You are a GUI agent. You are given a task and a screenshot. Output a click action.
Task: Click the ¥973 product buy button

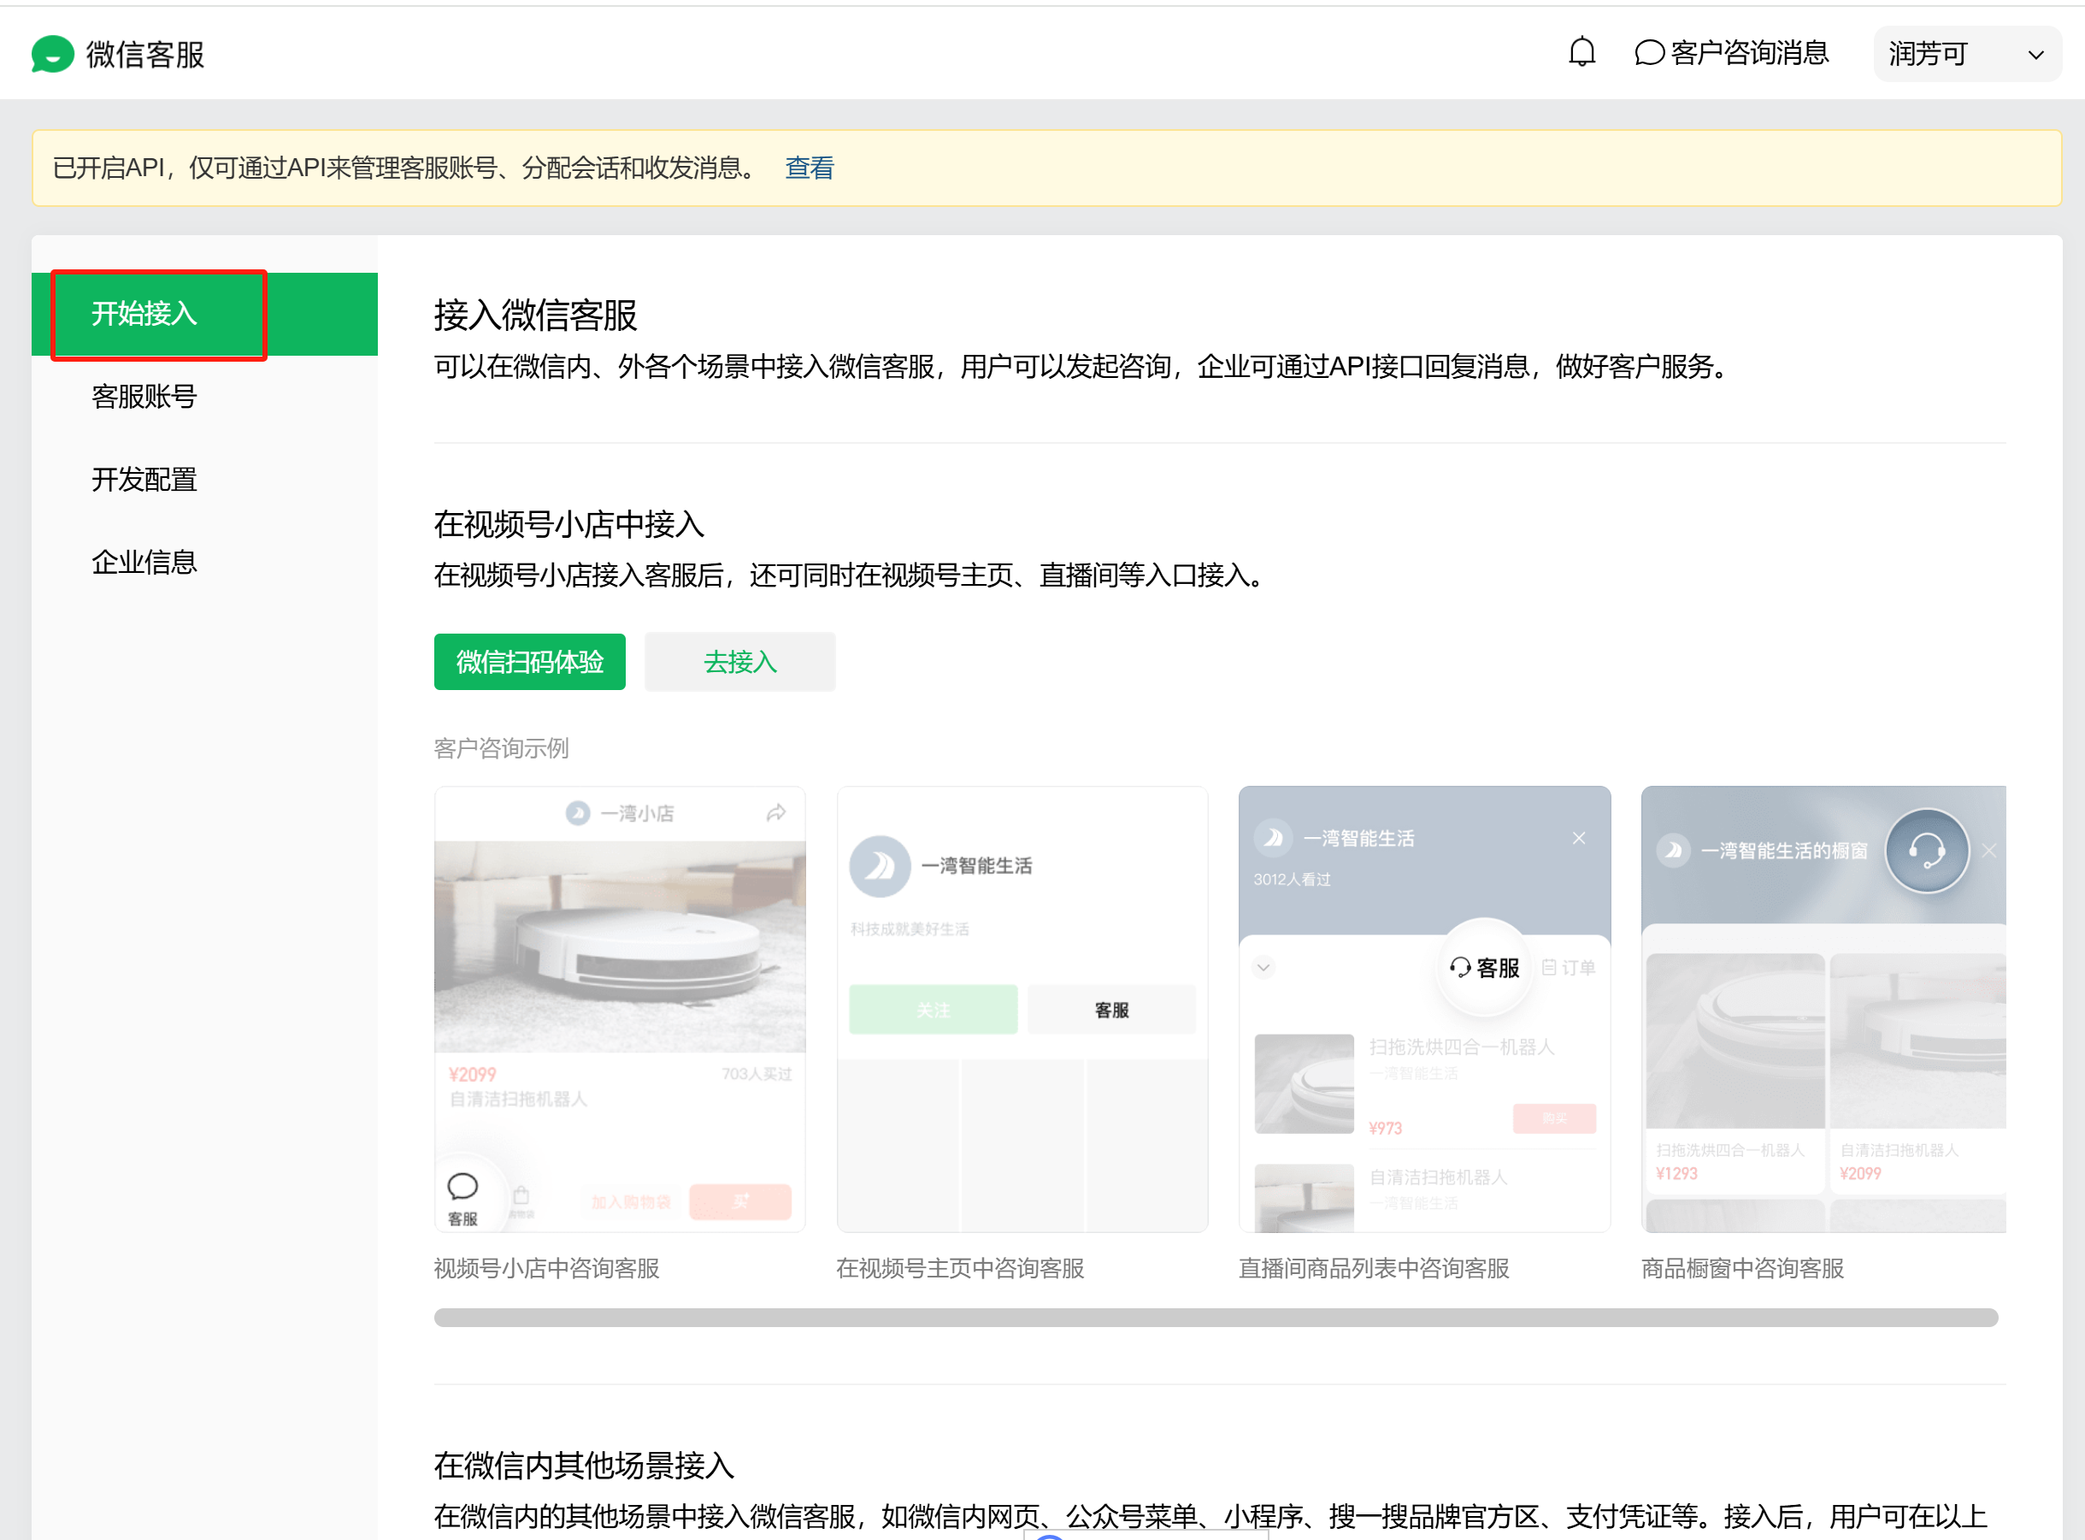click(1554, 1118)
